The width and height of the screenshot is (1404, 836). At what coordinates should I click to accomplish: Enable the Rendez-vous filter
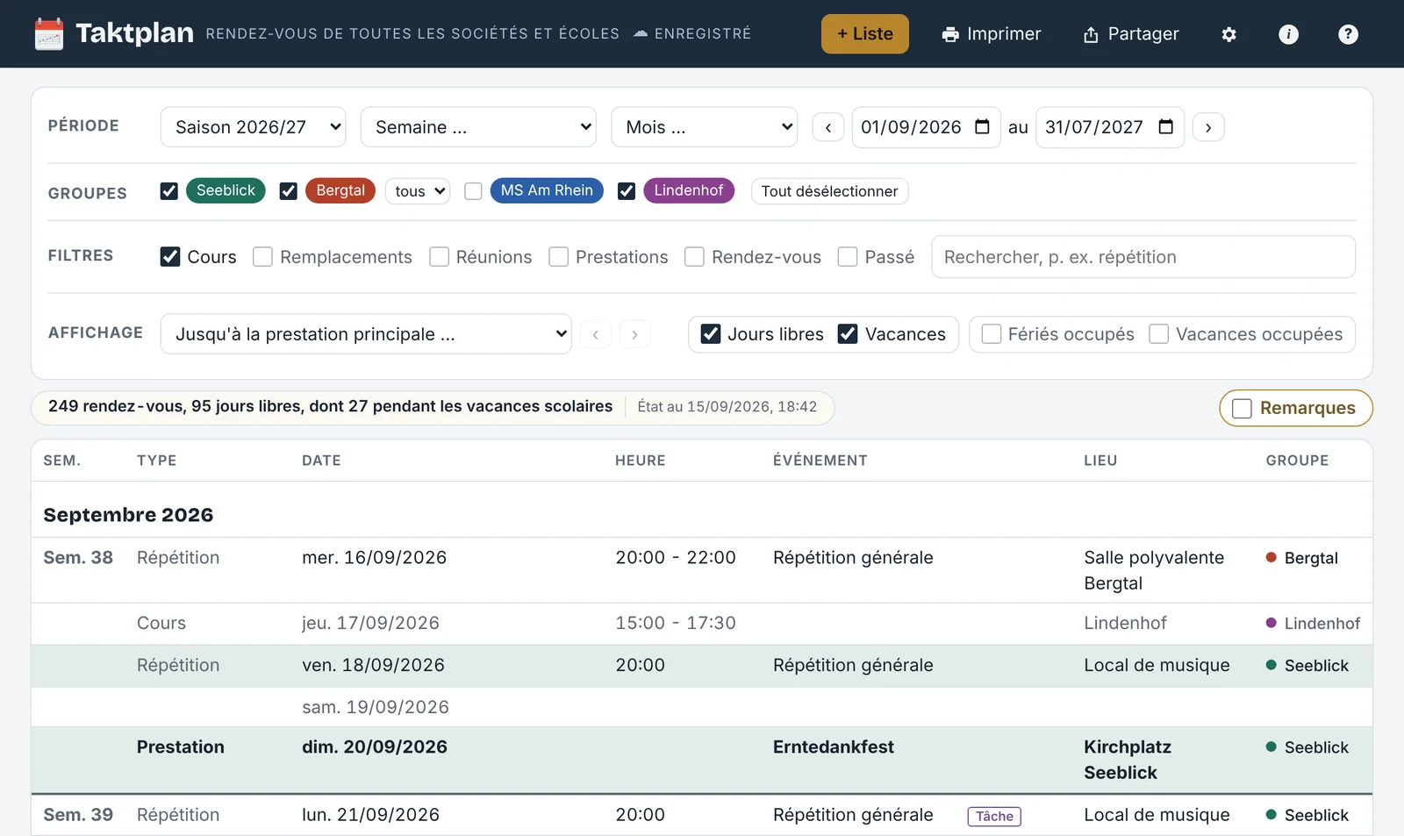[694, 256]
